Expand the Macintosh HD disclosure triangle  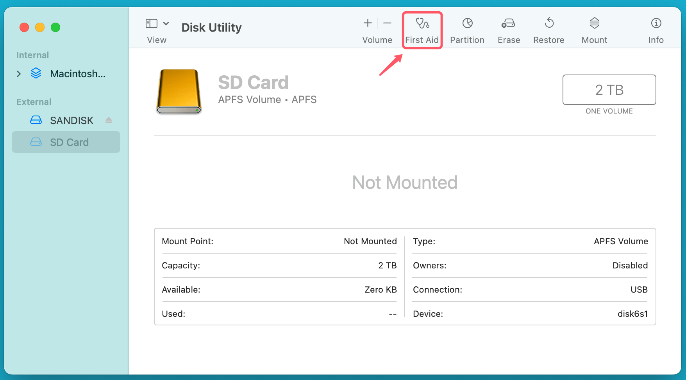click(18, 73)
